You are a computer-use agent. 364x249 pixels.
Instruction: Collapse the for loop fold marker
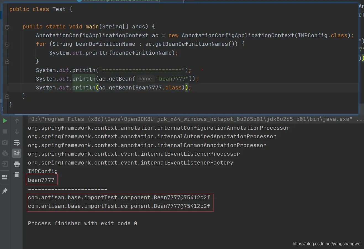click(x=7, y=44)
